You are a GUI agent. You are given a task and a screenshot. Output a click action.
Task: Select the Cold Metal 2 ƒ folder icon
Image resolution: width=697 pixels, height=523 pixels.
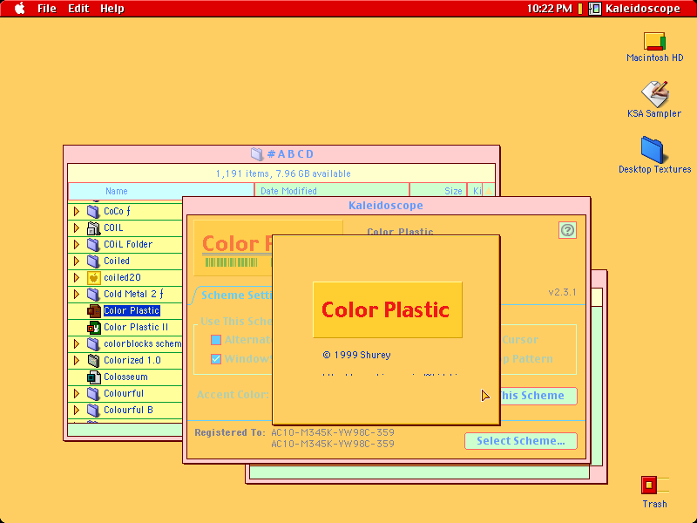(x=93, y=294)
